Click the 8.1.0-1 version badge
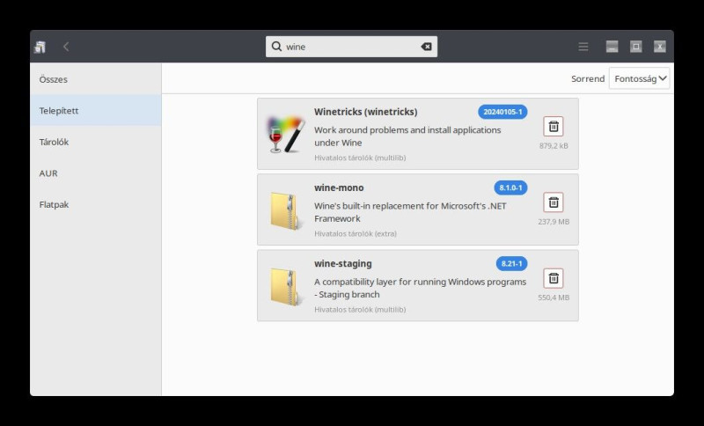The image size is (704, 426). click(510, 187)
